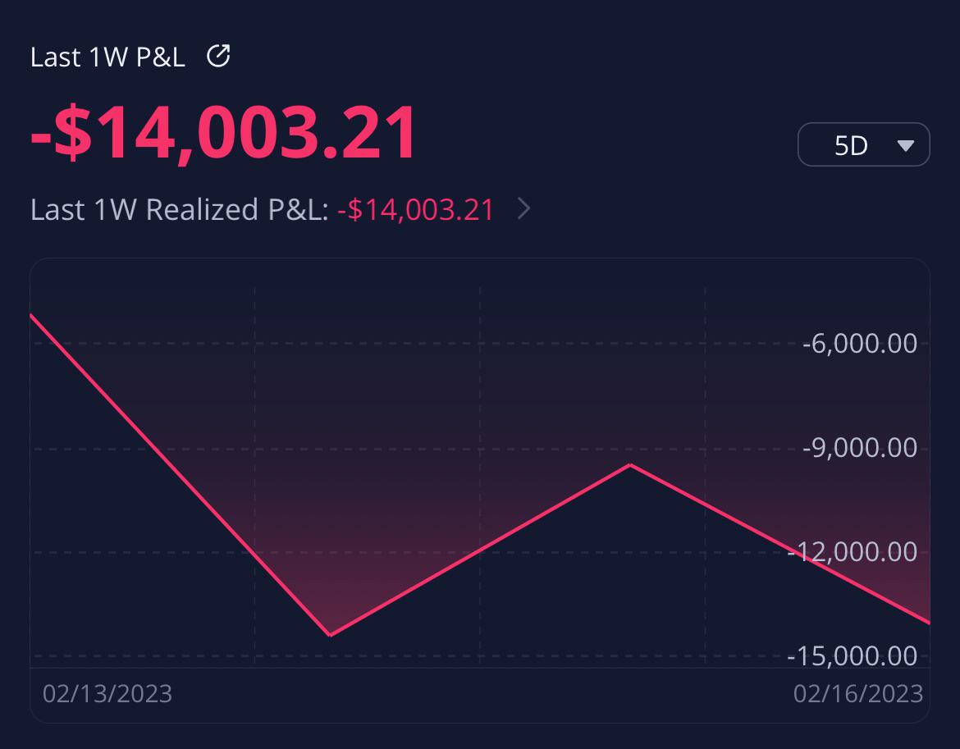Click the share icon beside Last 1W P&L
The image size is (960, 749).
coord(218,57)
